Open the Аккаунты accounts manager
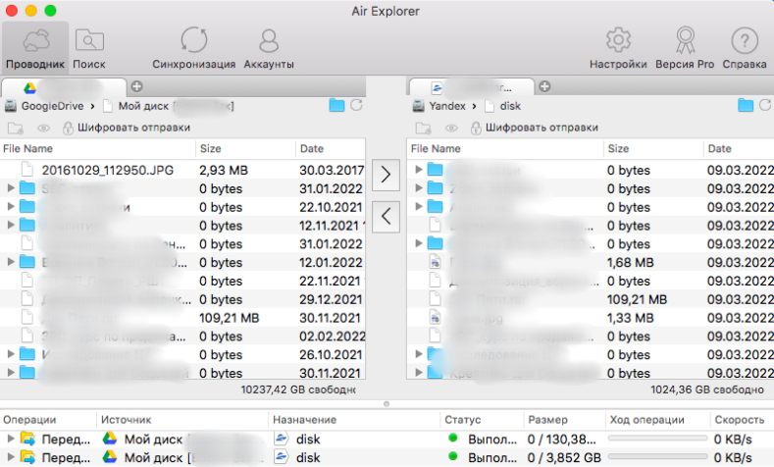Image resolution: width=774 pixels, height=467 pixels. pyautogui.click(x=269, y=48)
